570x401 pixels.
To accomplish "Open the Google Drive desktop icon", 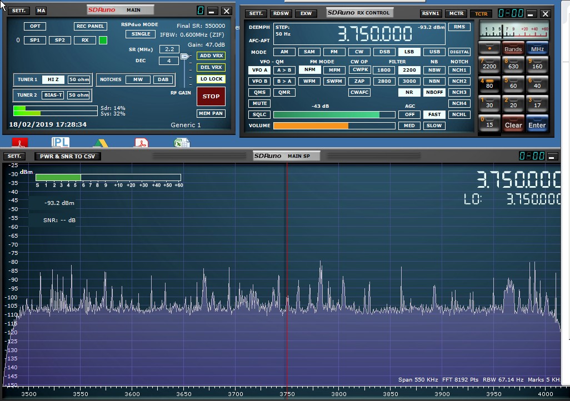I will click(101, 143).
